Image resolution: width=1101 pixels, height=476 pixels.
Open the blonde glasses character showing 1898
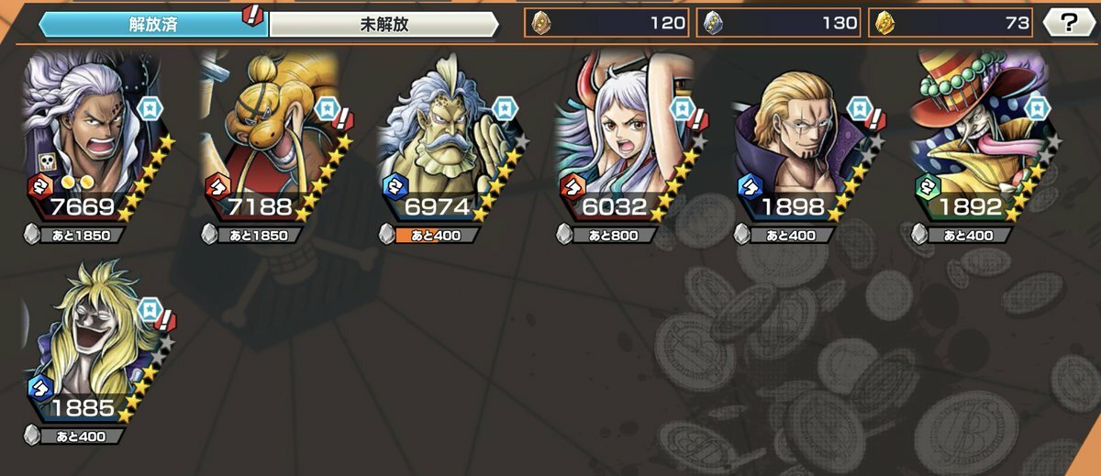807,138
